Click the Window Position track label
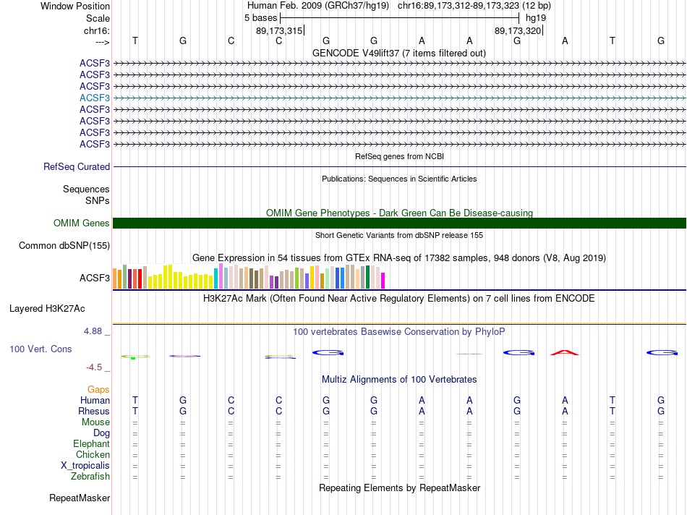Image resolution: width=687 pixels, height=515 pixels. click(x=75, y=6)
